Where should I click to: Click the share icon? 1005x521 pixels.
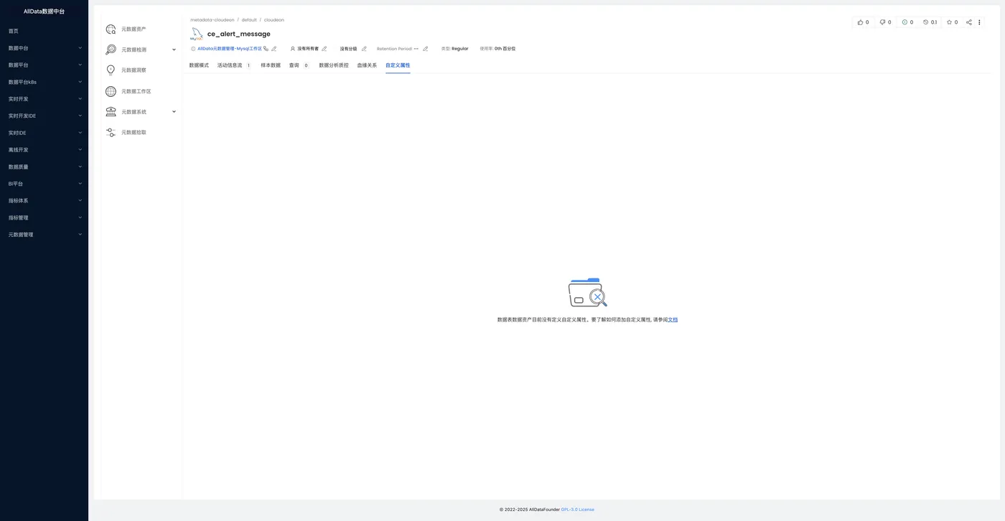tap(968, 22)
